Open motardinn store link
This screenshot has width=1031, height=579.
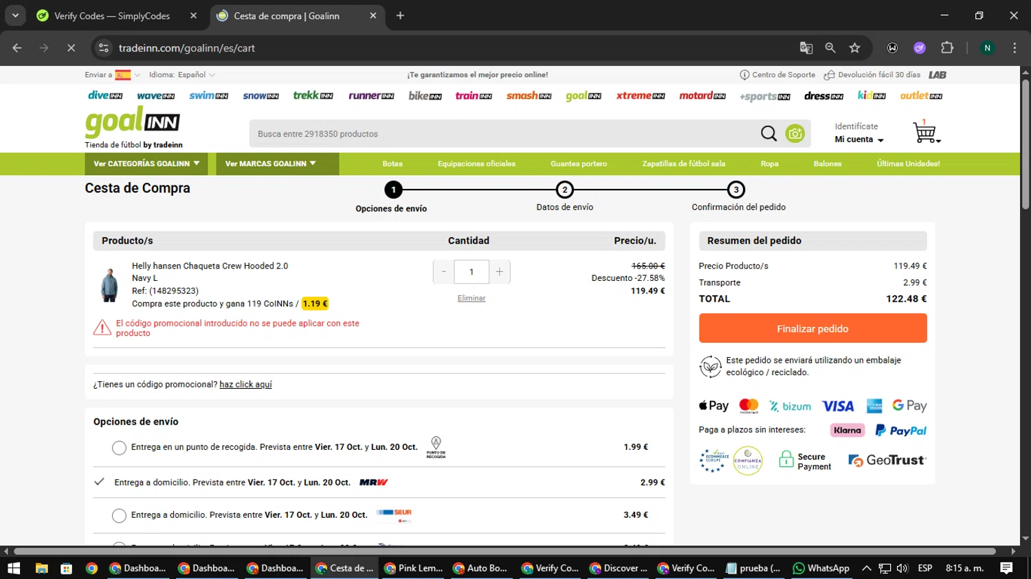[x=702, y=96]
